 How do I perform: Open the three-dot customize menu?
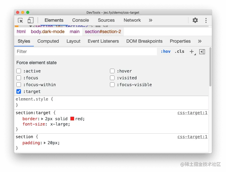tap(206, 20)
